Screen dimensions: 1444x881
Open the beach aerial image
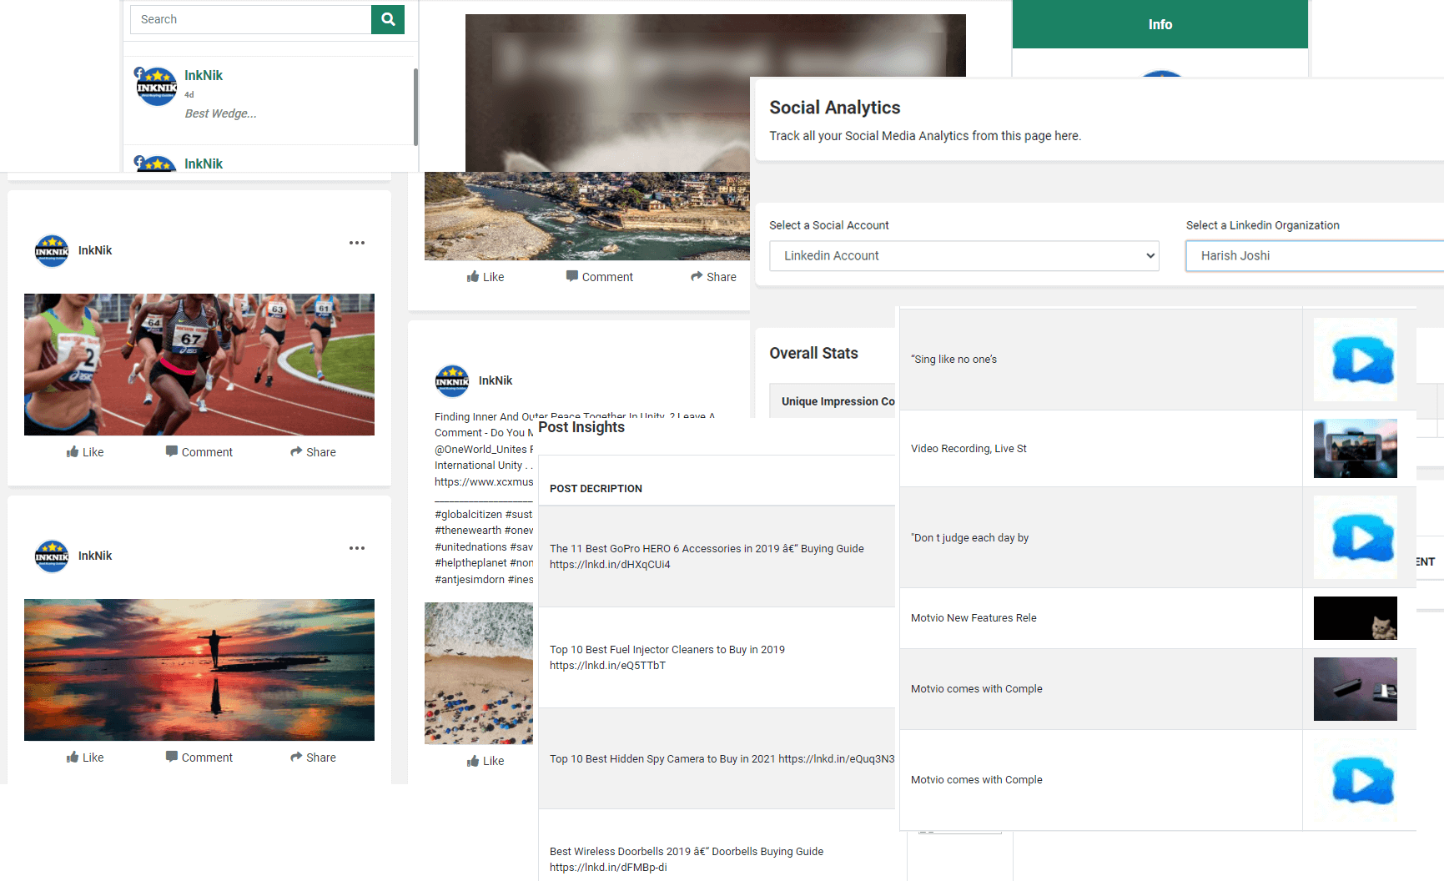point(479,673)
